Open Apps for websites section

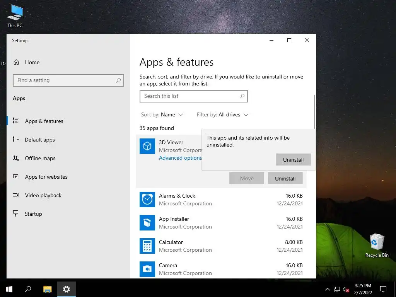click(46, 177)
